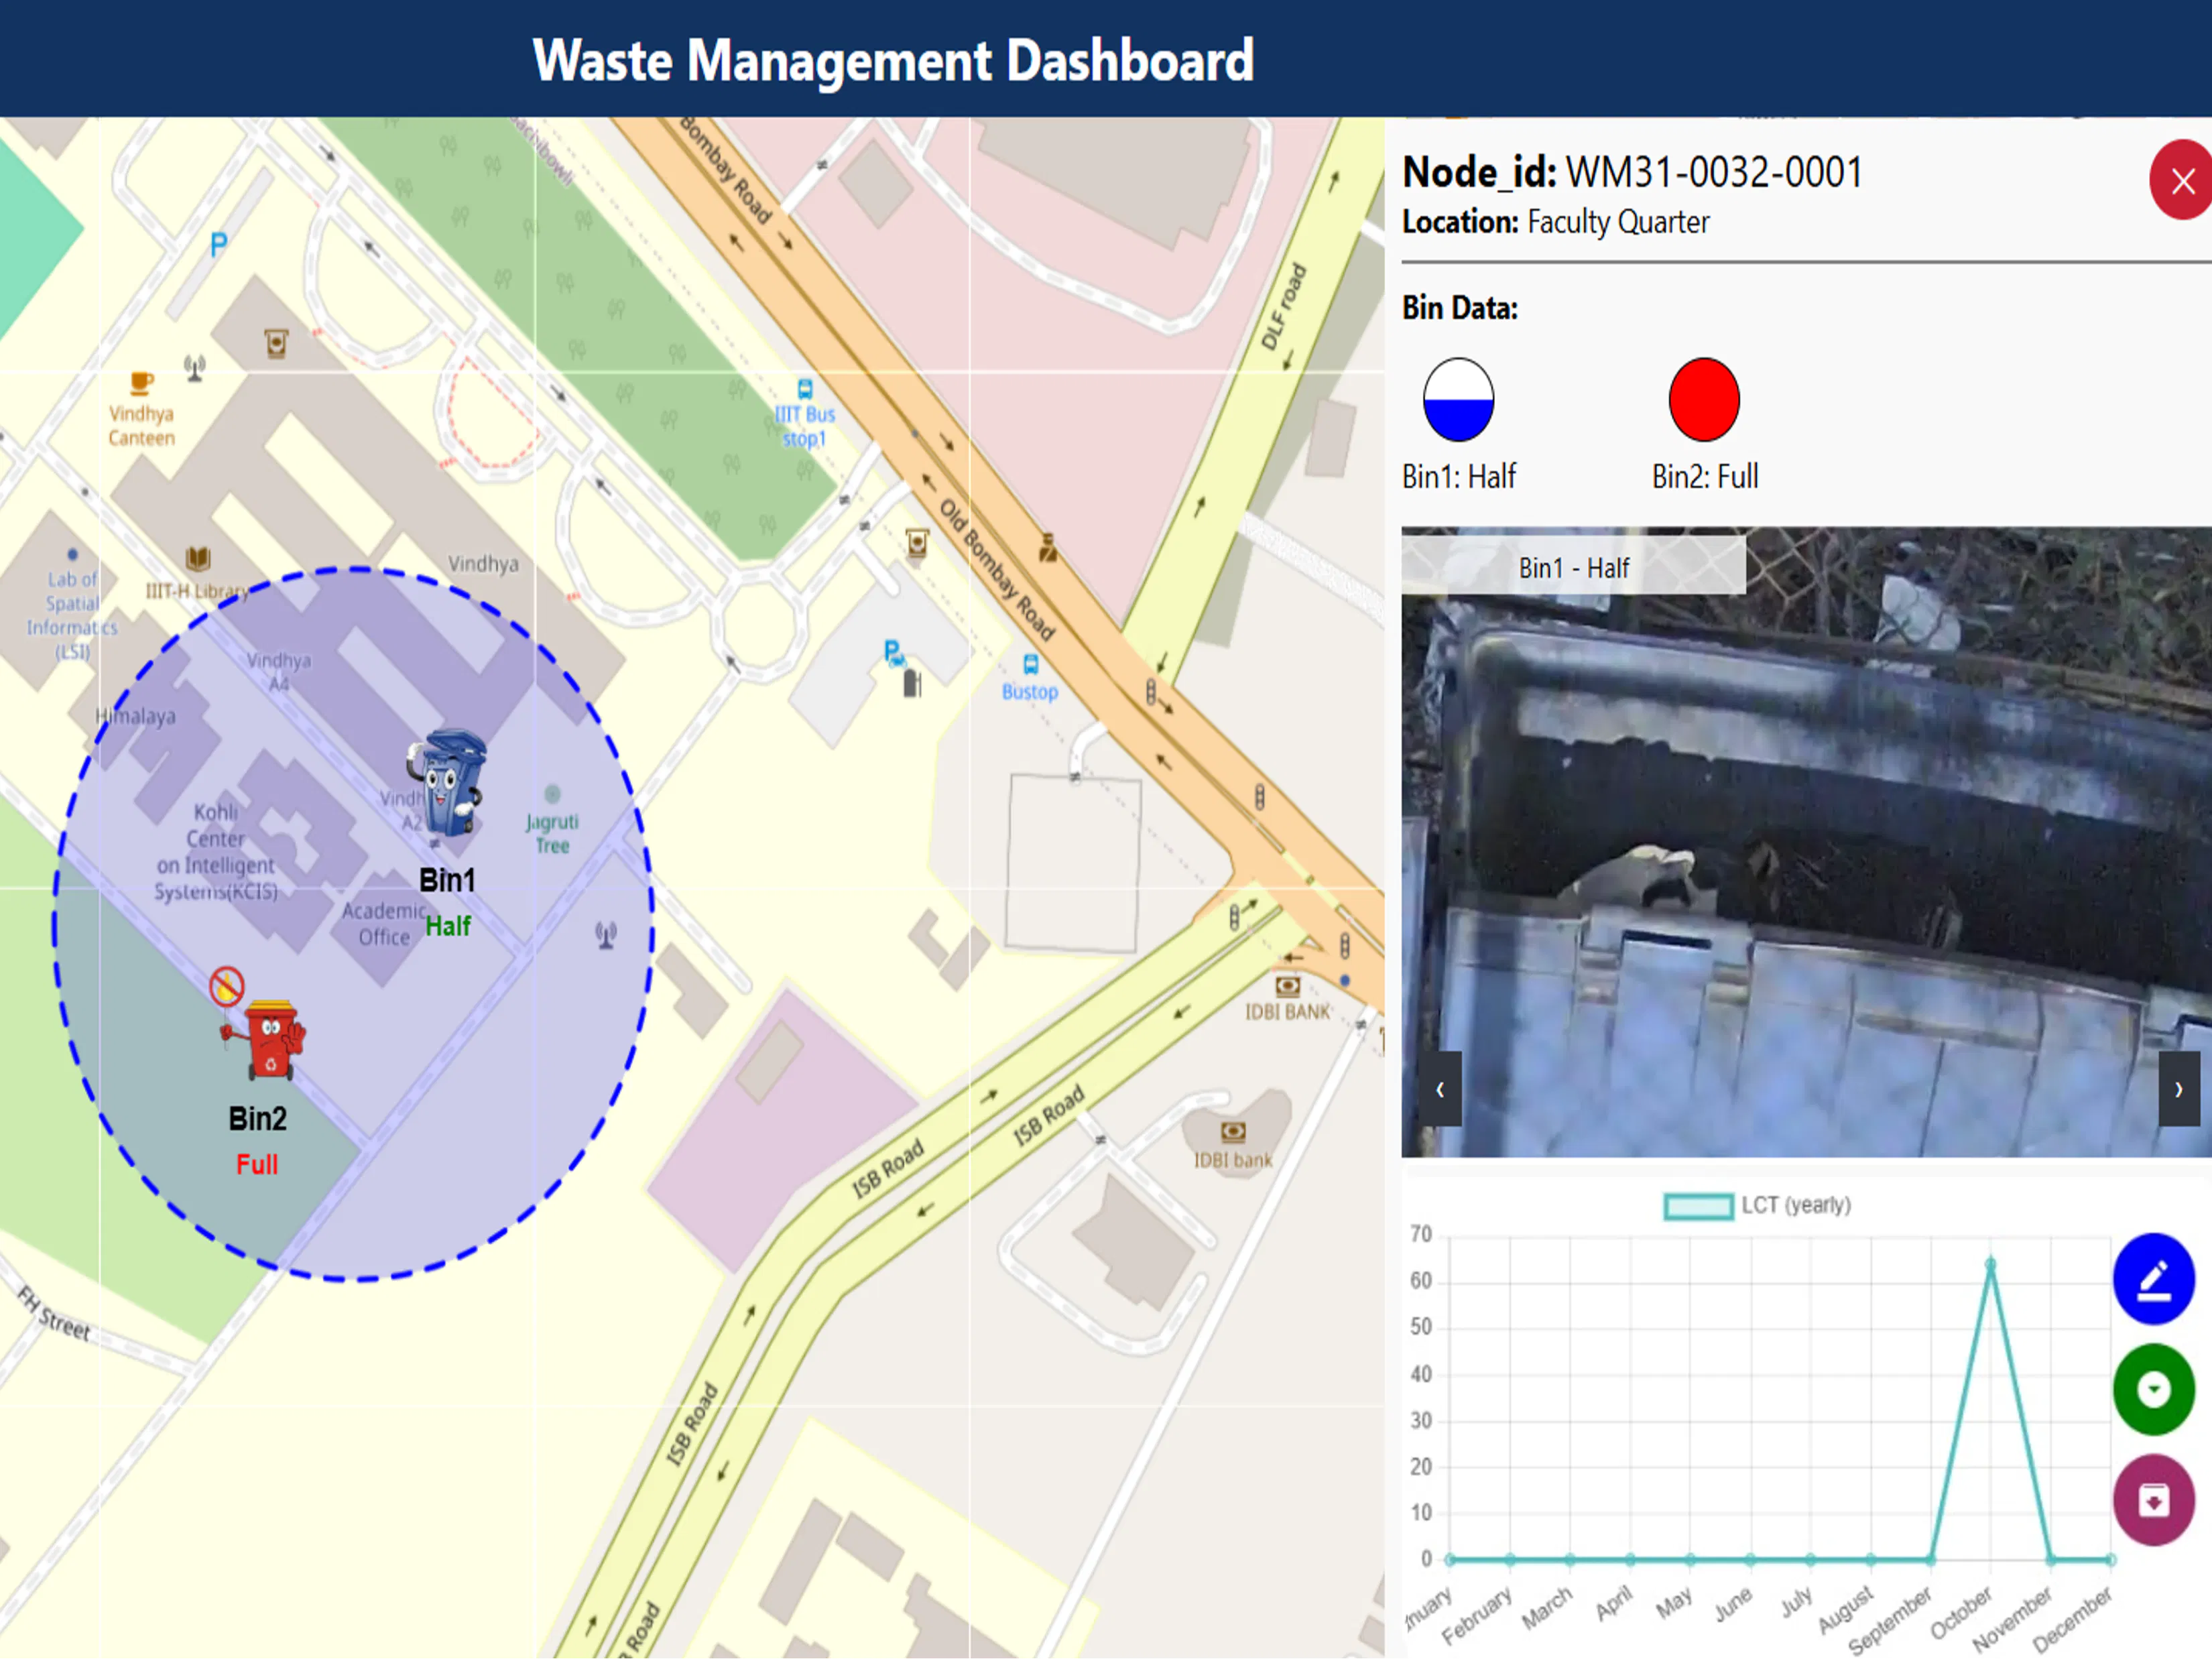Click the Bin2 red full indicator
This screenshot has width=2212, height=1659.
[1704, 400]
